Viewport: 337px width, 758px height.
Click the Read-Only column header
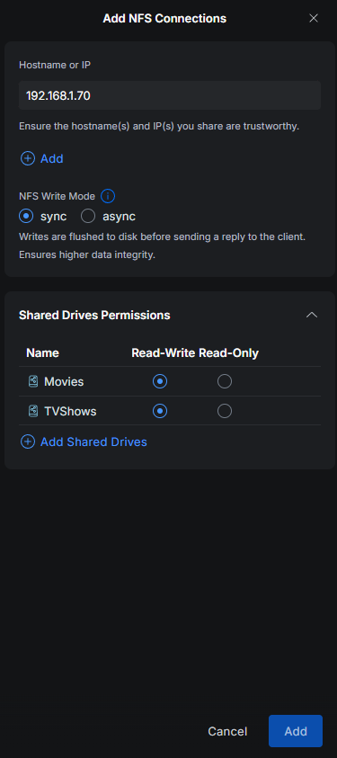click(229, 352)
